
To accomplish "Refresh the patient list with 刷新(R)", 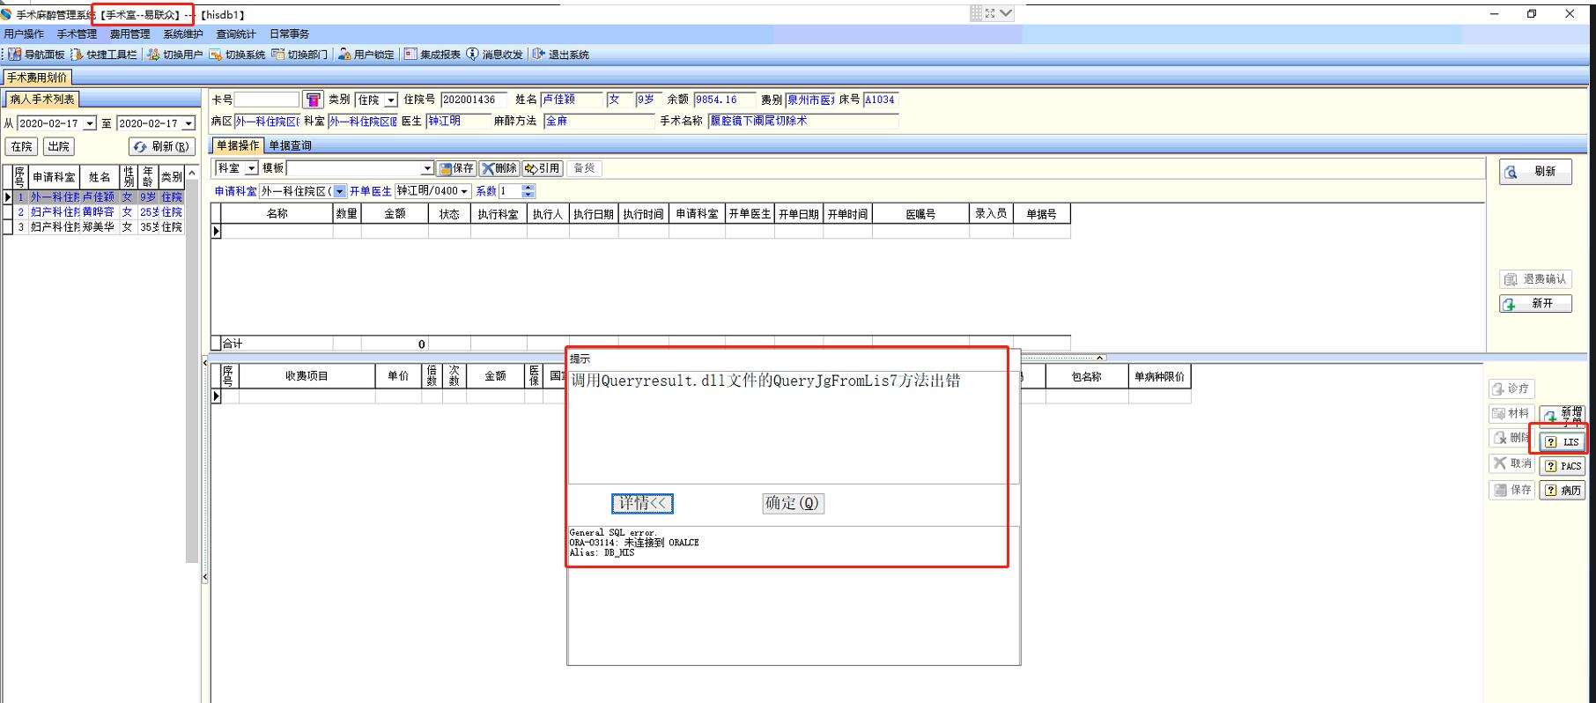I will click(162, 146).
